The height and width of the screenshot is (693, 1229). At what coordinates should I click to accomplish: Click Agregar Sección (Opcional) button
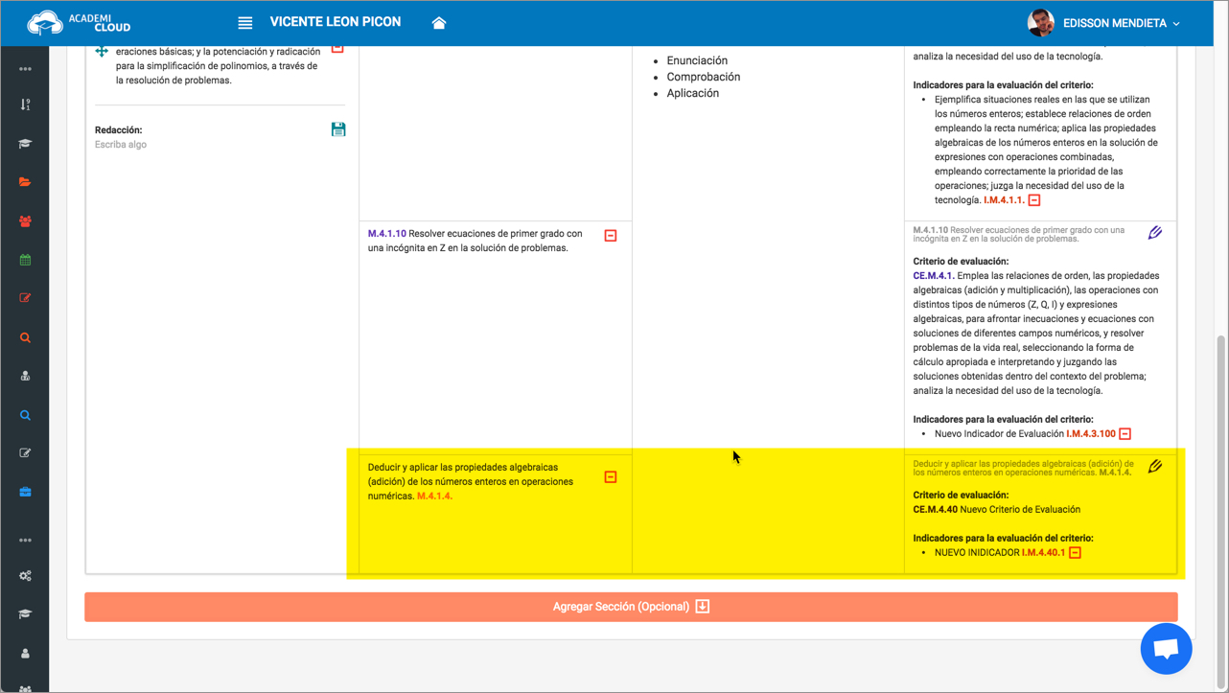(x=631, y=607)
